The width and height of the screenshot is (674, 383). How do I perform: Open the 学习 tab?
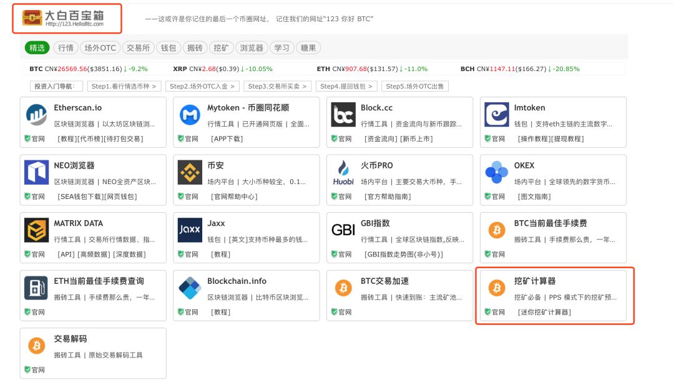(282, 47)
